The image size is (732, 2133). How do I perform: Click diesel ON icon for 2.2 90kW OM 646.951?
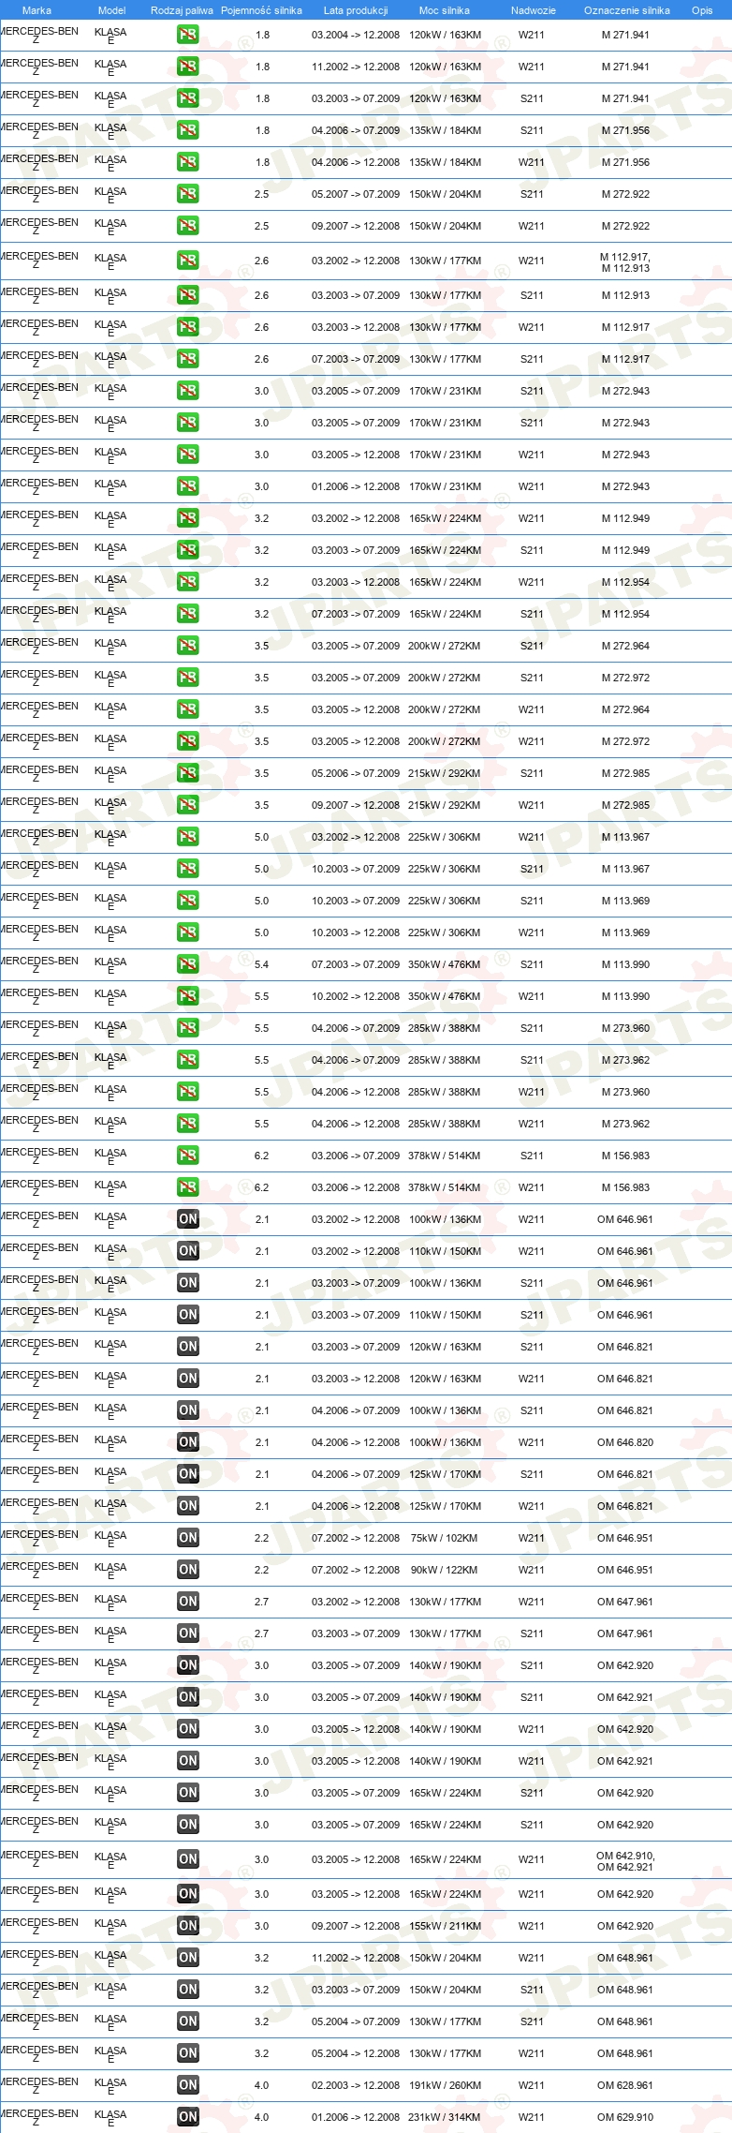coord(188,1570)
